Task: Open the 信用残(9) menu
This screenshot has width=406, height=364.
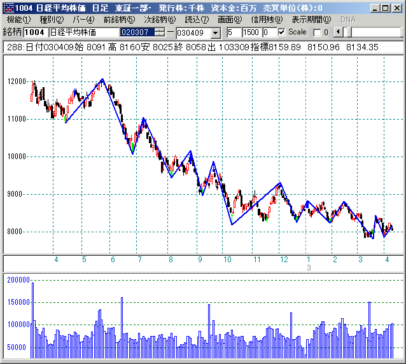Action: pyautogui.click(x=267, y=20)
